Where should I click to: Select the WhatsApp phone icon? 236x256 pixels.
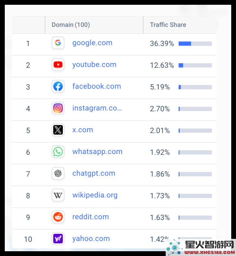click(x=58, y=152)
